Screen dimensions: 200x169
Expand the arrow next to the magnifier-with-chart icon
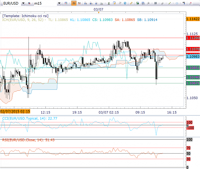(105, 3)
